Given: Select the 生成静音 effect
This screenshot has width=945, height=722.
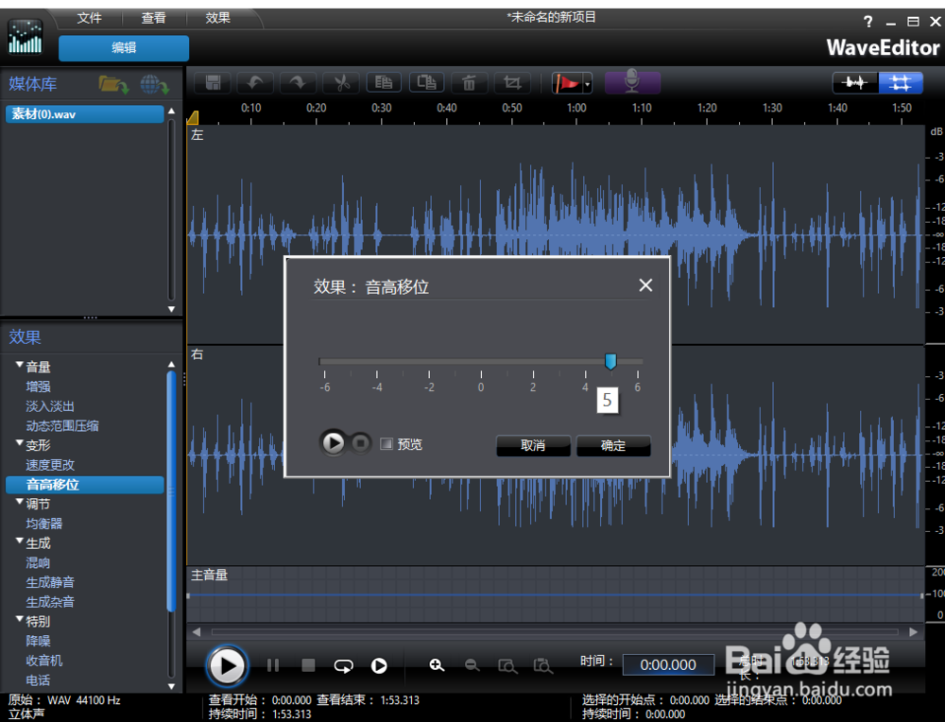Looking at the screenshot, I should click(50, 582).
